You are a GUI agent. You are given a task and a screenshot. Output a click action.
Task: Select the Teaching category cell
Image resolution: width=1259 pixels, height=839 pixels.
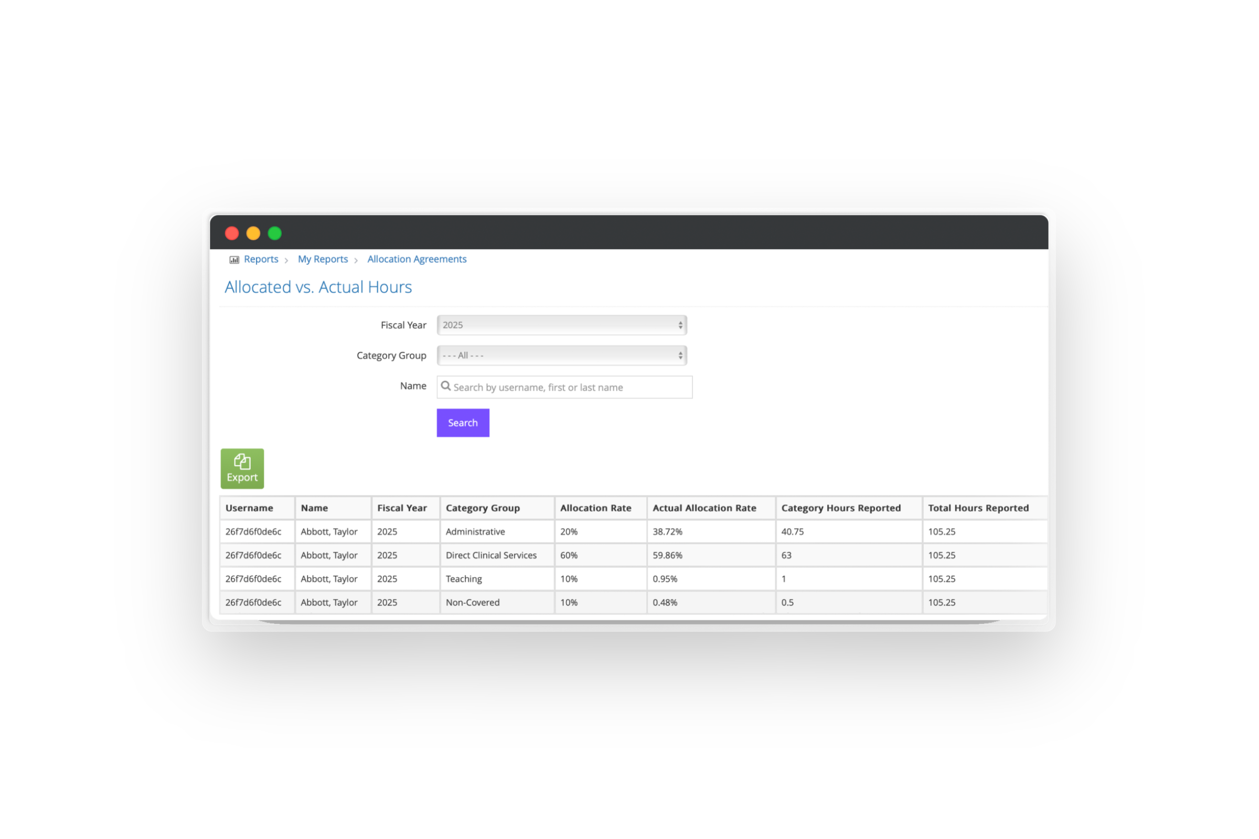pos(464,578)
